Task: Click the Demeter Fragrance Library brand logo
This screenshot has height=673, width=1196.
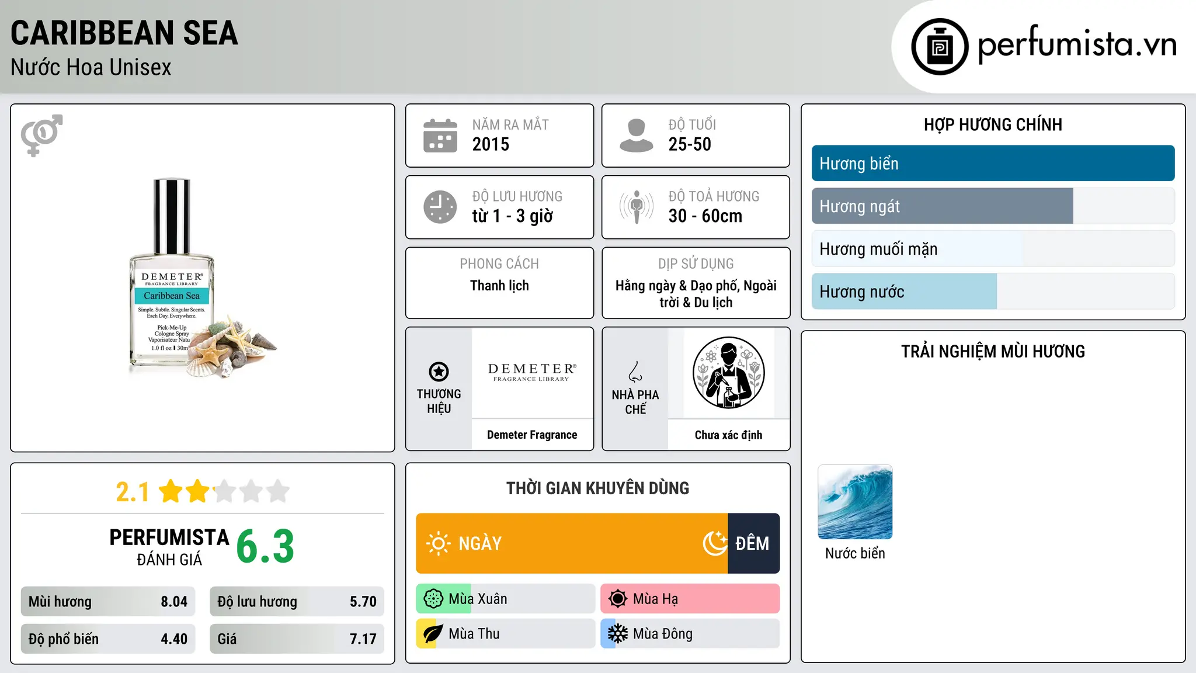Action: coord(532,372)
